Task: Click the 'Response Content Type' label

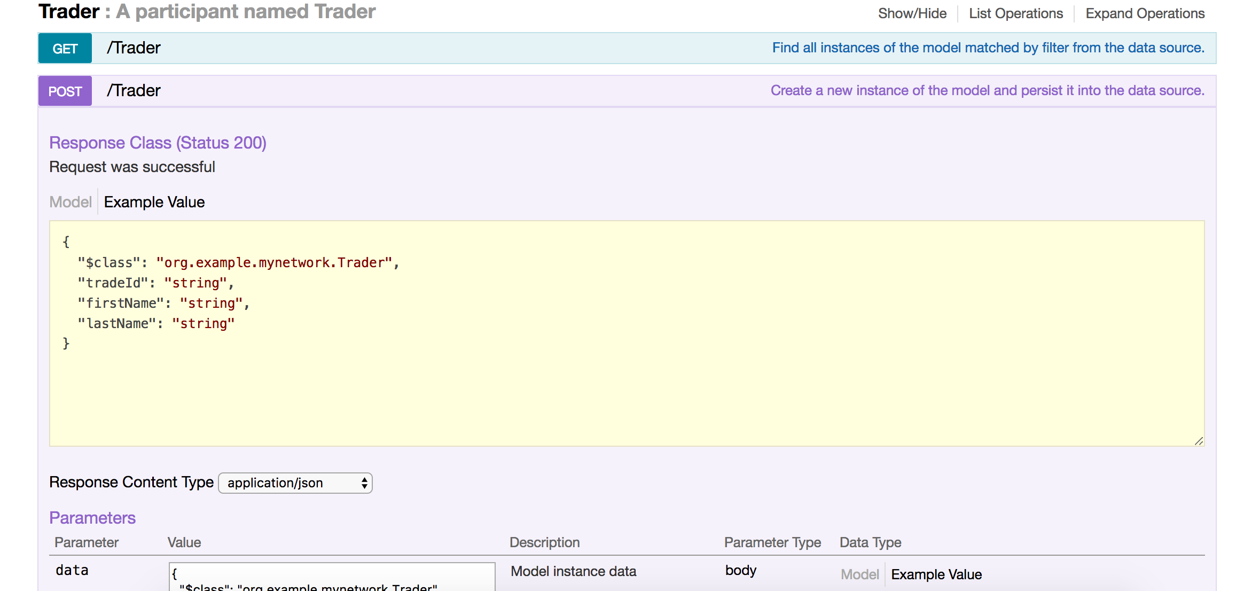Action: [x=131, y=482]
